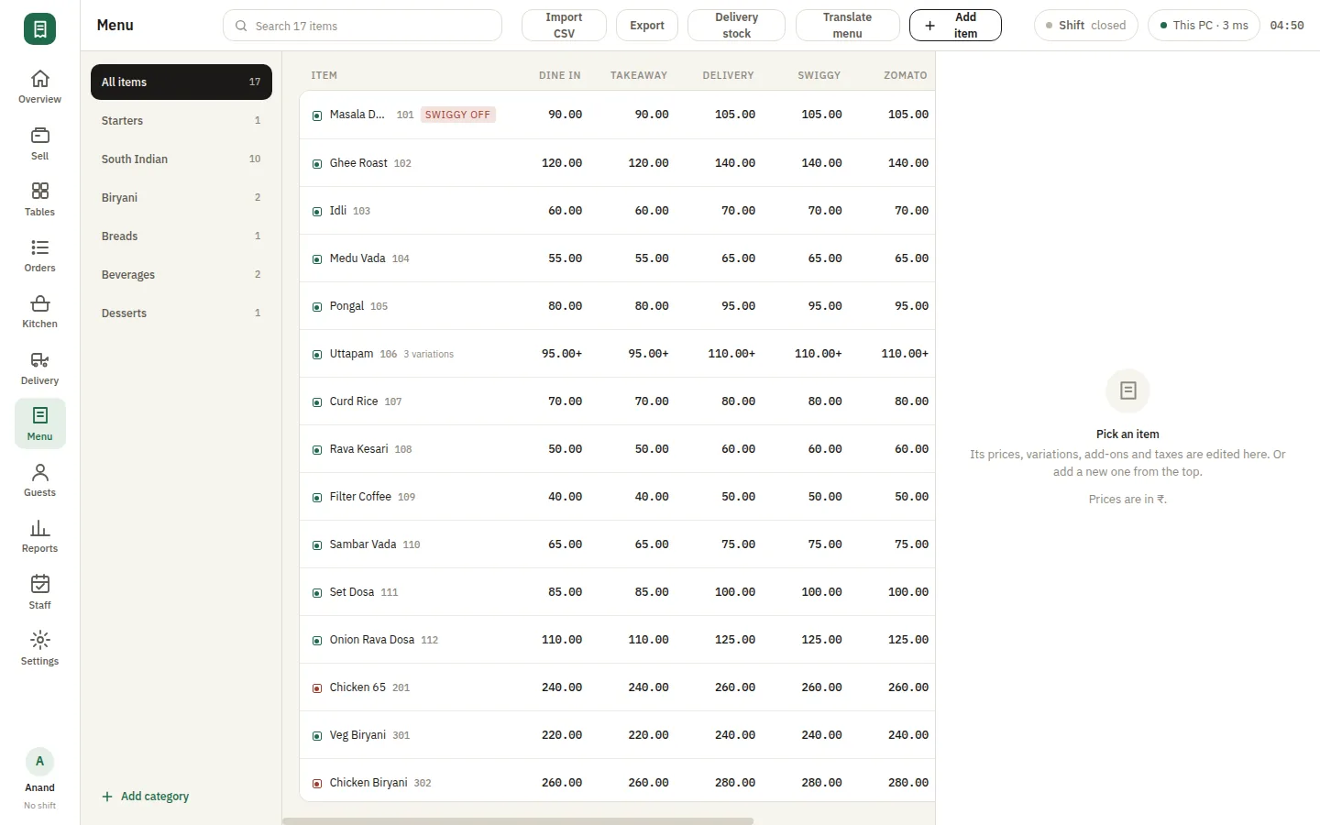The height and width of the screenshot is (825, 1320).
Task: Click the Pick an item placeholder icon
Action: [1127, 390]
